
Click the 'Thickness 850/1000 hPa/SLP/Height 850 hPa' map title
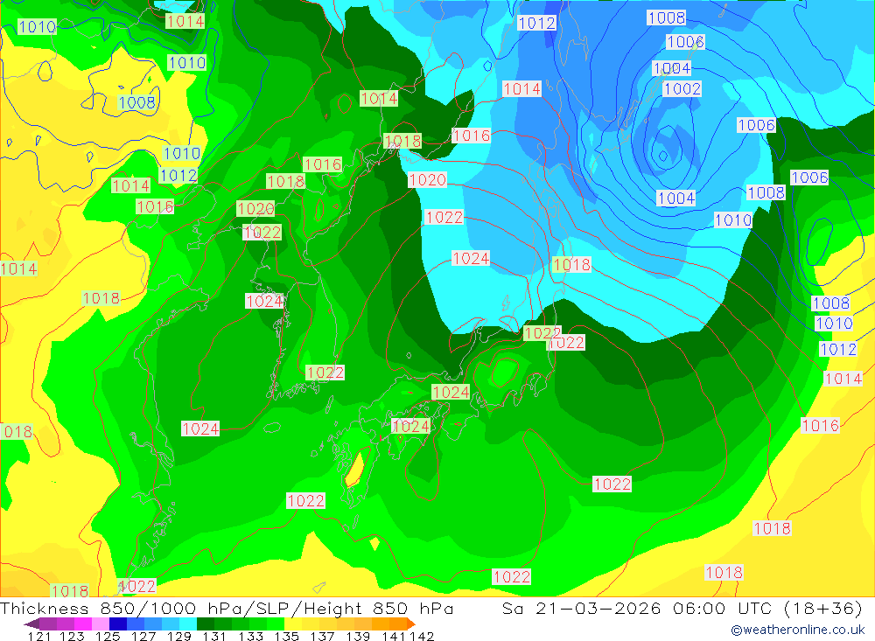(227, 608)
